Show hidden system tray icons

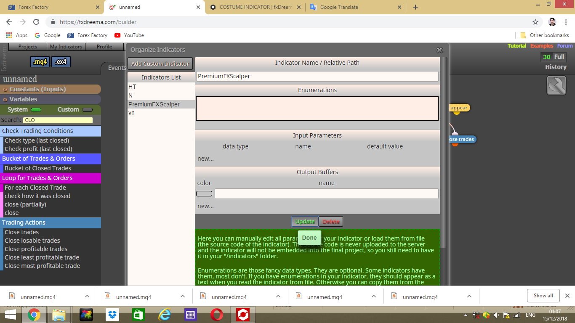pos(466,315)
